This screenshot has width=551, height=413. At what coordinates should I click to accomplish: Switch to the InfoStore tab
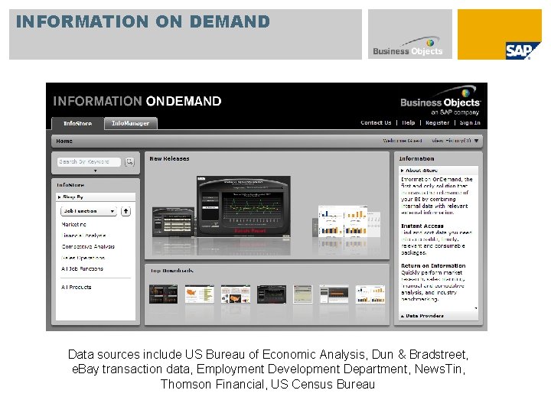click(x=77, y=124)
